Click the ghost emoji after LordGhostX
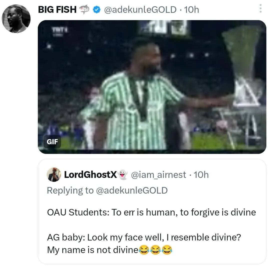Viewport: 270px width, 270px height. [x=122, y=174]
